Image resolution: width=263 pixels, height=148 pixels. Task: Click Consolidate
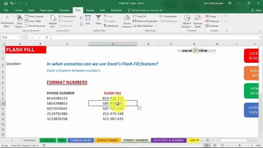tap(168, 16)
